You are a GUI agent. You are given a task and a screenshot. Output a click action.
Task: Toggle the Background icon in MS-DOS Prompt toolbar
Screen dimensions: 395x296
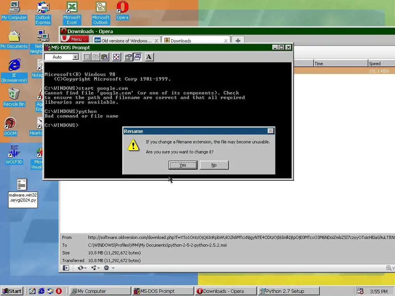click(138, 57)
